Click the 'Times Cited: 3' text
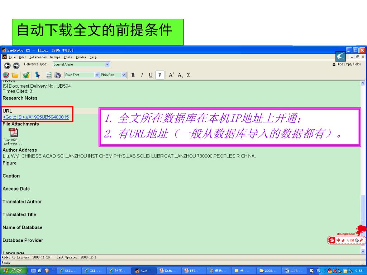Viewport: 367px width, 275px height. [x=17, y=91]
